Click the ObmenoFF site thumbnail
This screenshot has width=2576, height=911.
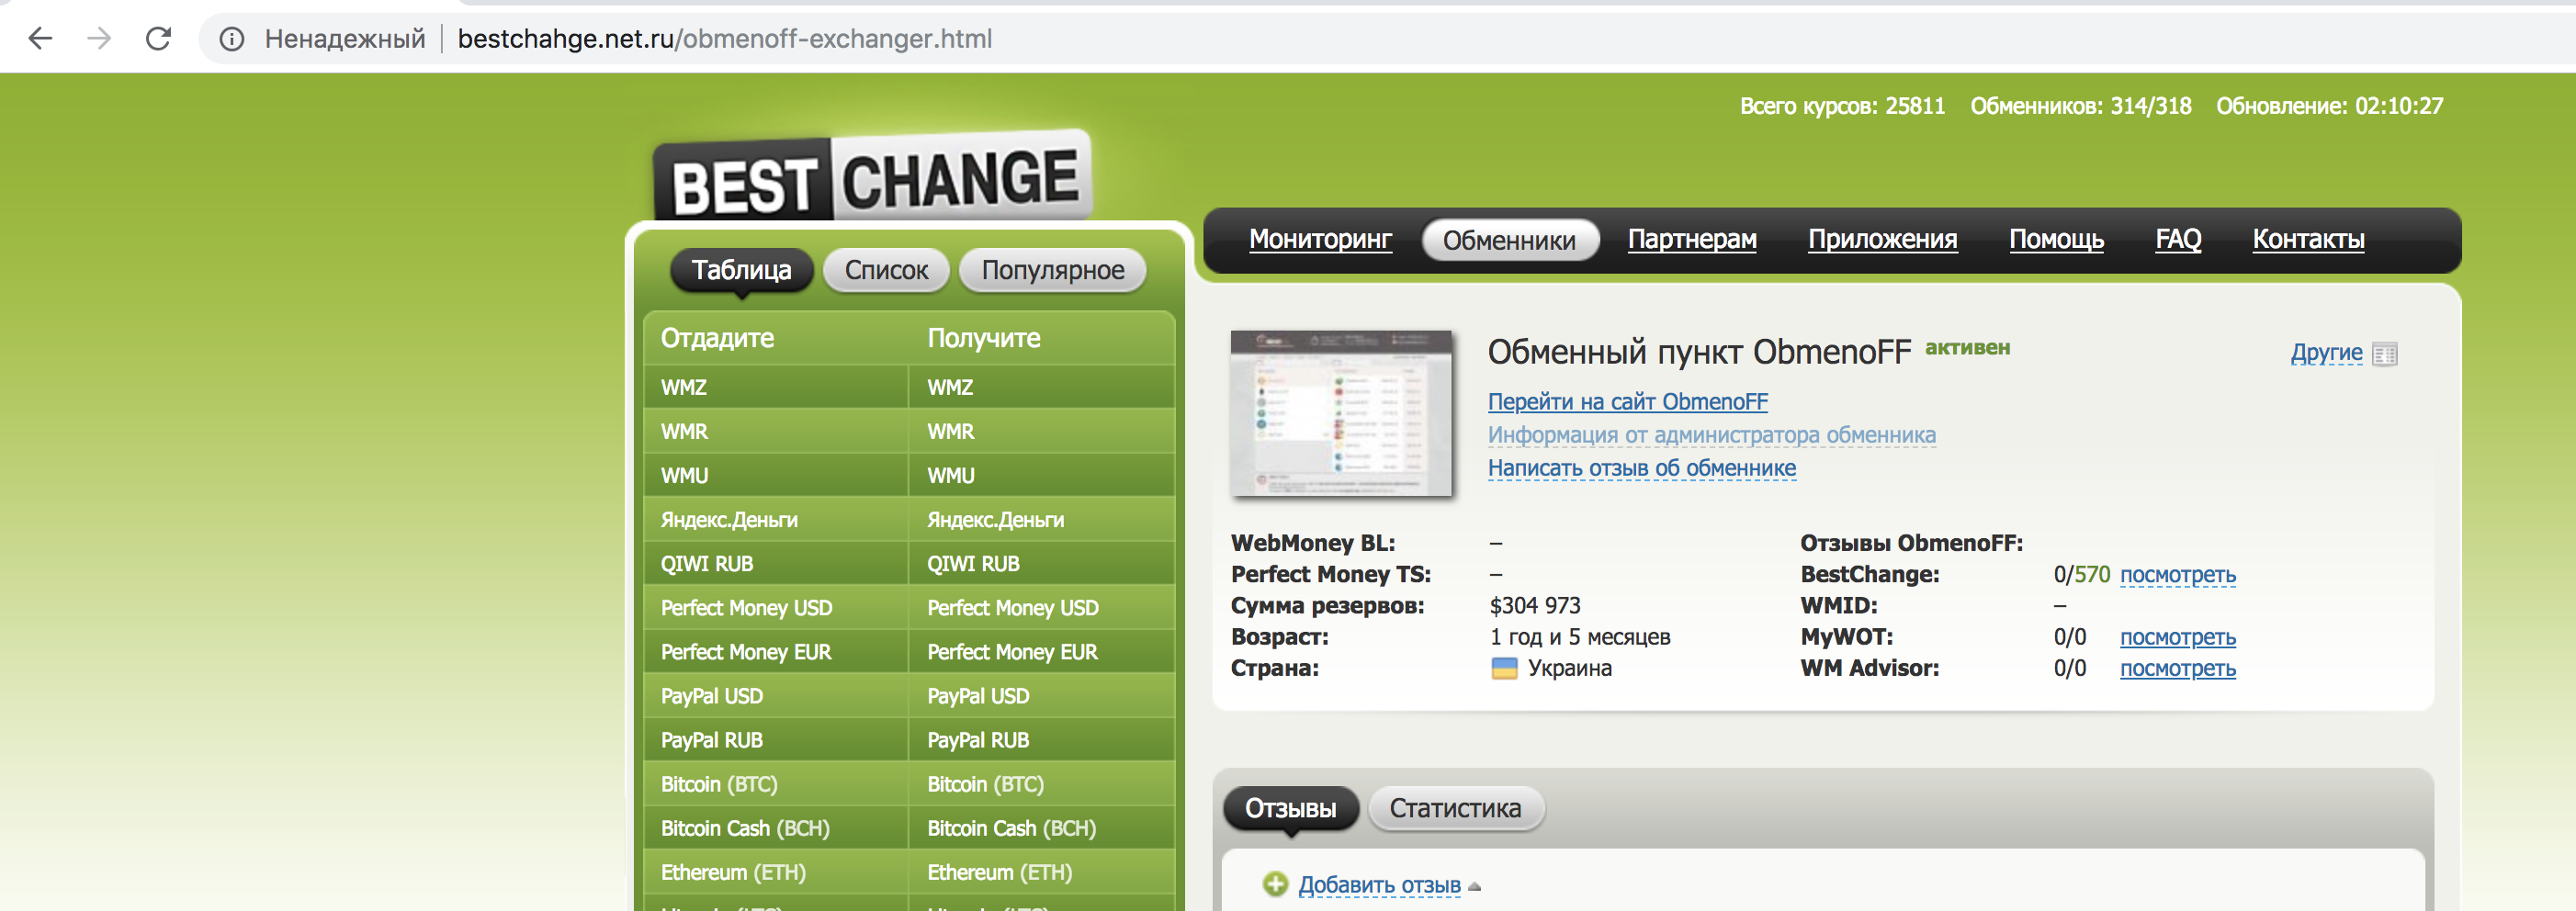1341,413
